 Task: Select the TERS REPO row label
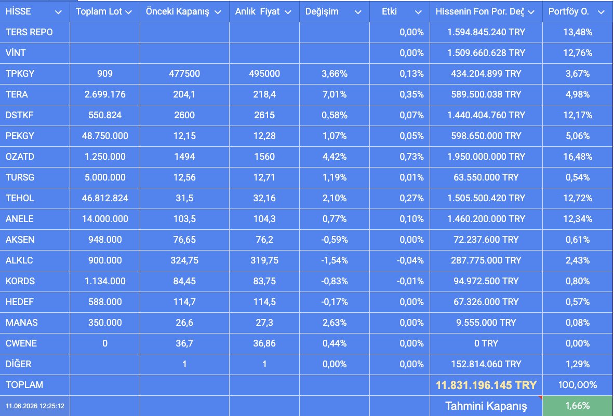pyautogui.click(x=29, y=32)
